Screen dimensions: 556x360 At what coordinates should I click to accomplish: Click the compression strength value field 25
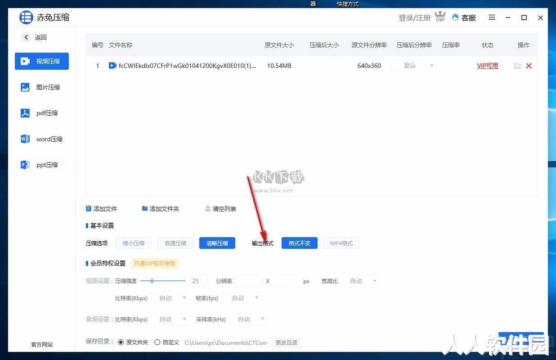click(198, 281)
